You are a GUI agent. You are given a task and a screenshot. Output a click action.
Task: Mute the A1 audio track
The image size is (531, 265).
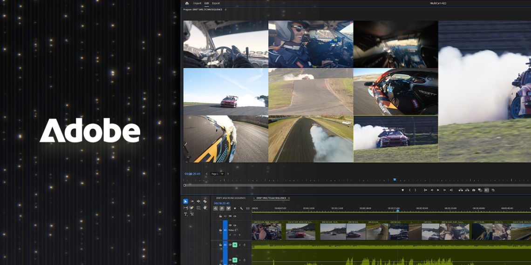point(235,245)
